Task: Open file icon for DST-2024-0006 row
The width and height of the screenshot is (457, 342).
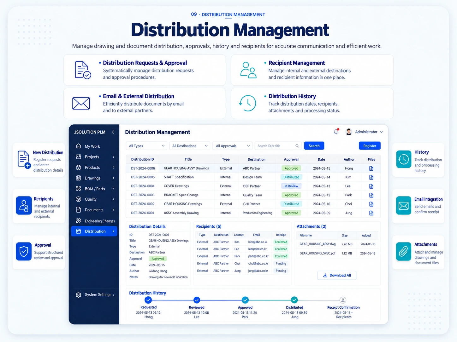Action: [x=371, y=168]
